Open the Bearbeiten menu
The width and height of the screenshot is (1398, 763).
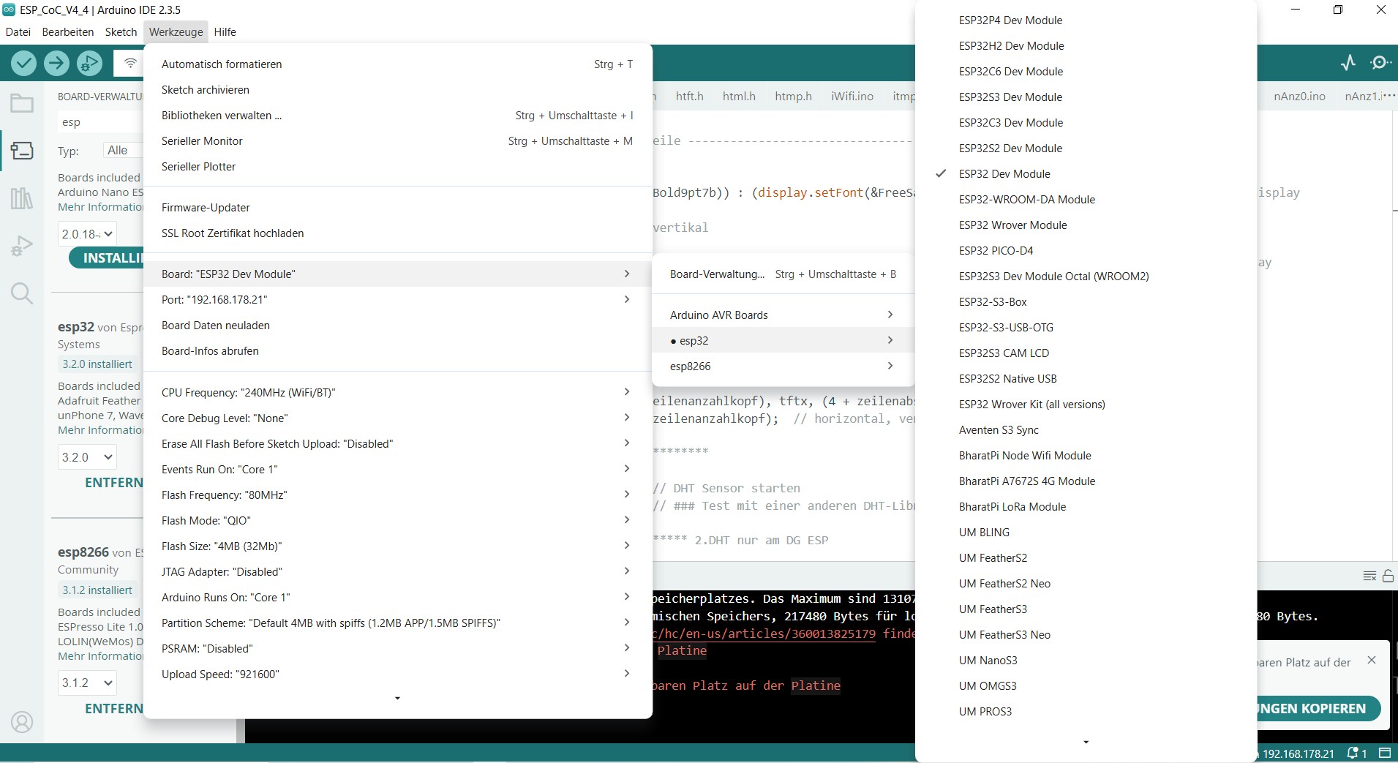click(68, 32)
